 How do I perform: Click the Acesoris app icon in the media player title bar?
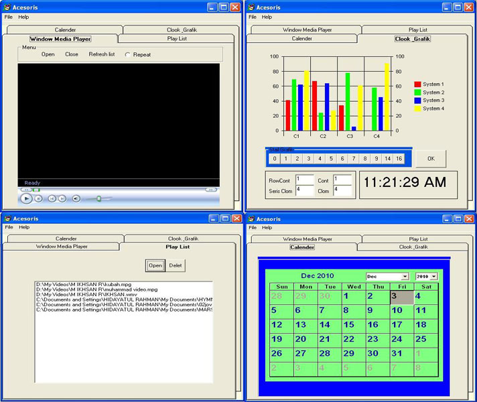tap(7, 7)
